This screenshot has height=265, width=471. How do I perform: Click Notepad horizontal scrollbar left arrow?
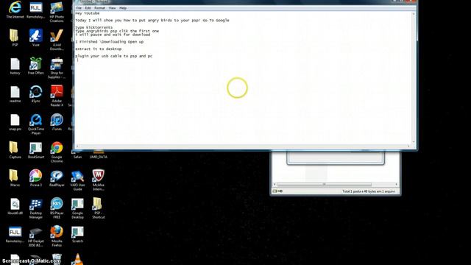click(x=77, y=146)
